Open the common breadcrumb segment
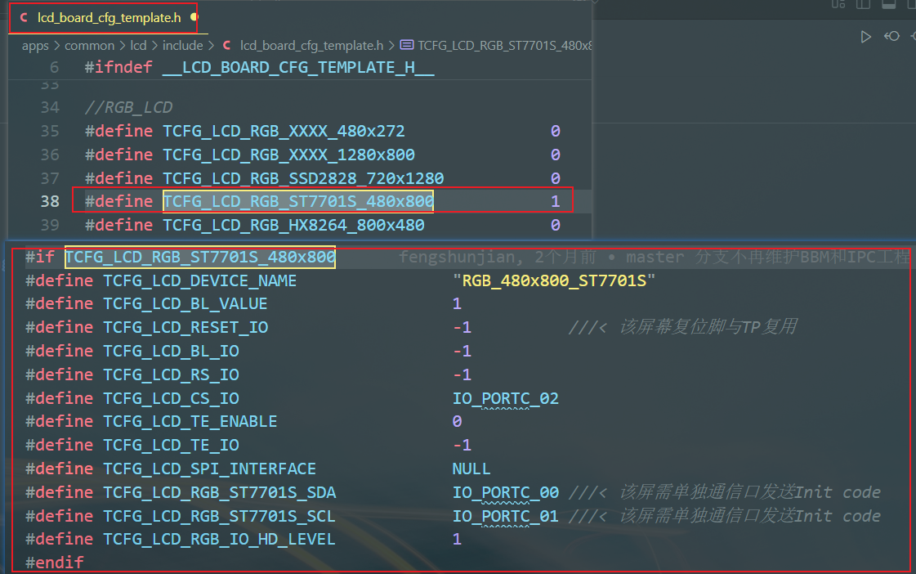 [89, 46]
